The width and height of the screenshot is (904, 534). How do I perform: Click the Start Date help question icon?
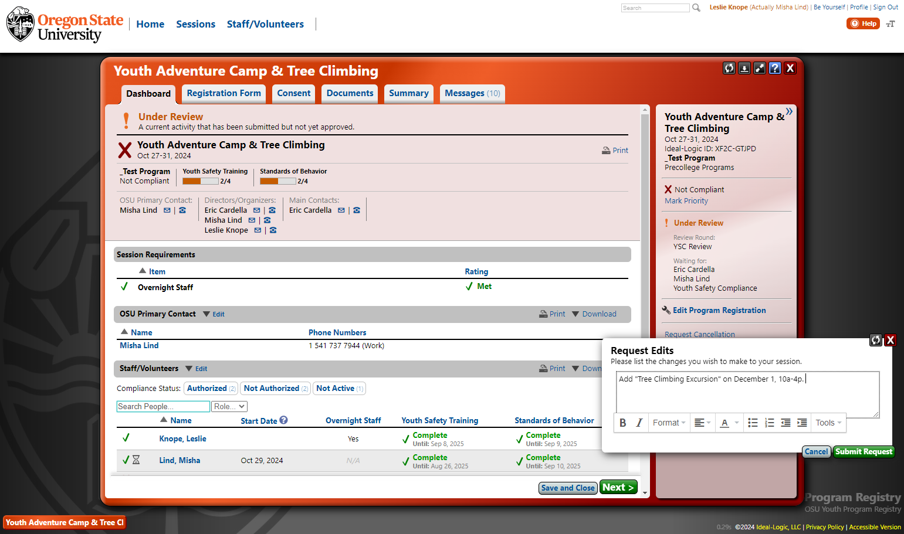point(284,420)
